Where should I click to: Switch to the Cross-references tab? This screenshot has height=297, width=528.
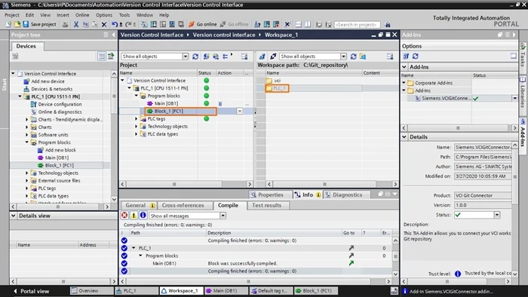coord(183,205)
